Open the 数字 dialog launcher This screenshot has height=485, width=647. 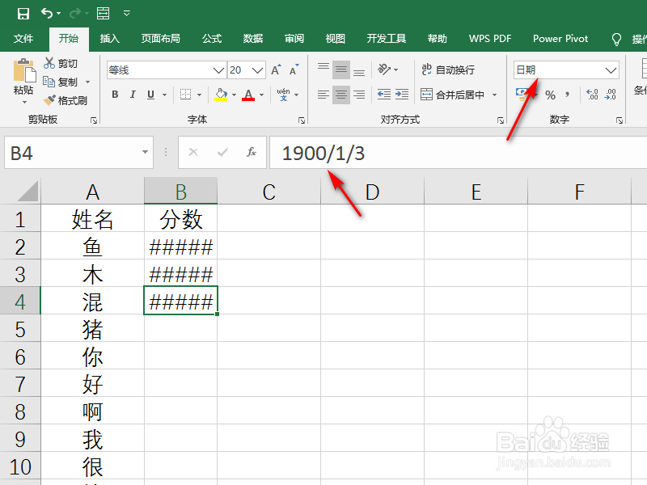[620, 120]
